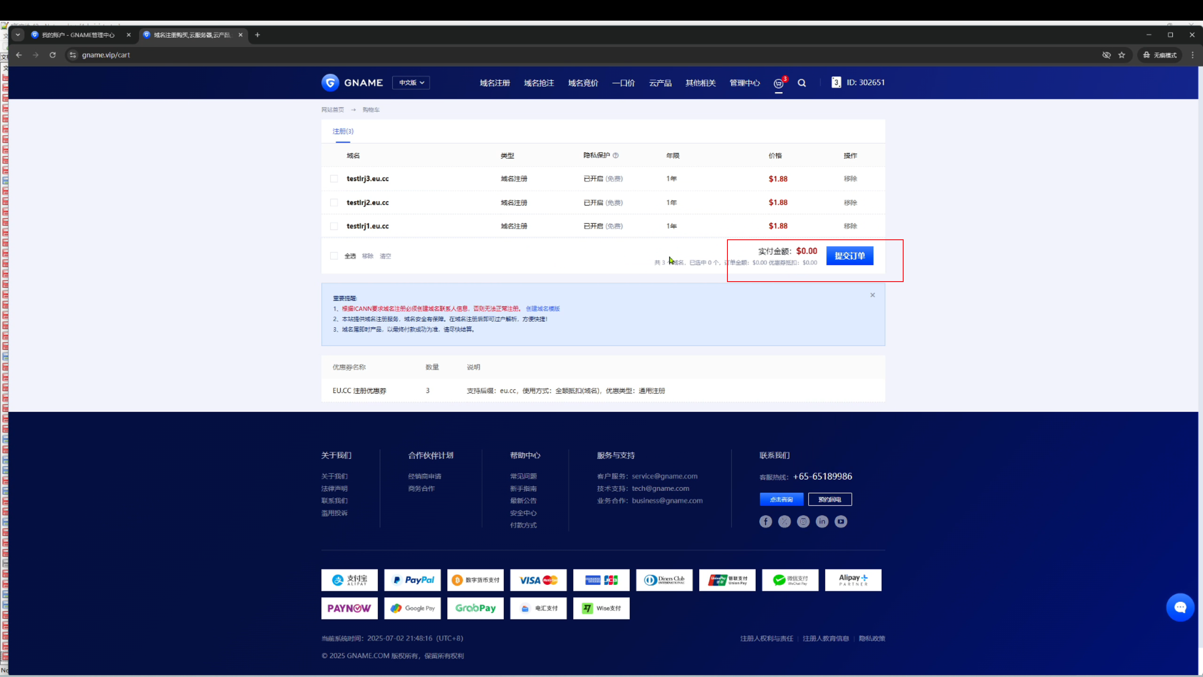Viewport: 1203px width, 677px height.
Task: Click the service@gname.com email address
Action: coord(664,476)
